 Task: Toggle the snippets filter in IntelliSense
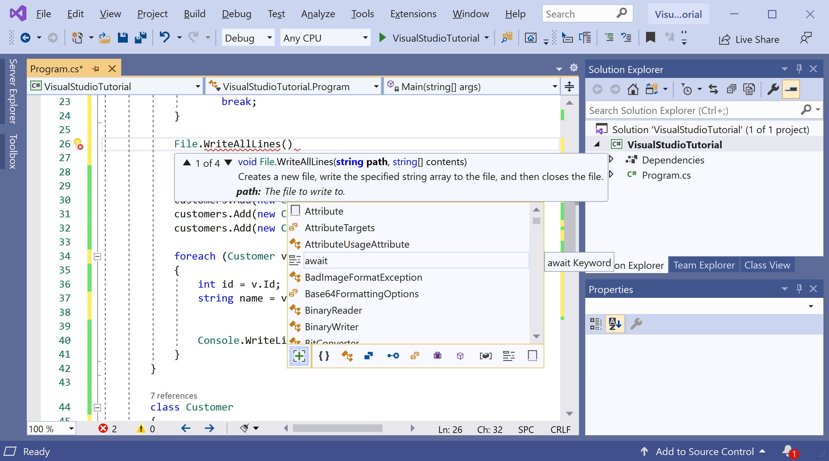532,356
